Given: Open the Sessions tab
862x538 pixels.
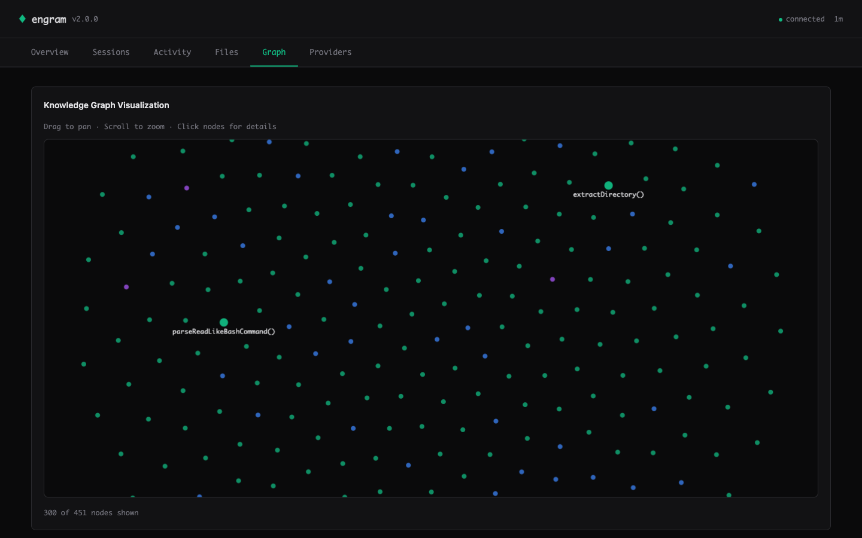Looking at the screenshot, I should (111, 52).
